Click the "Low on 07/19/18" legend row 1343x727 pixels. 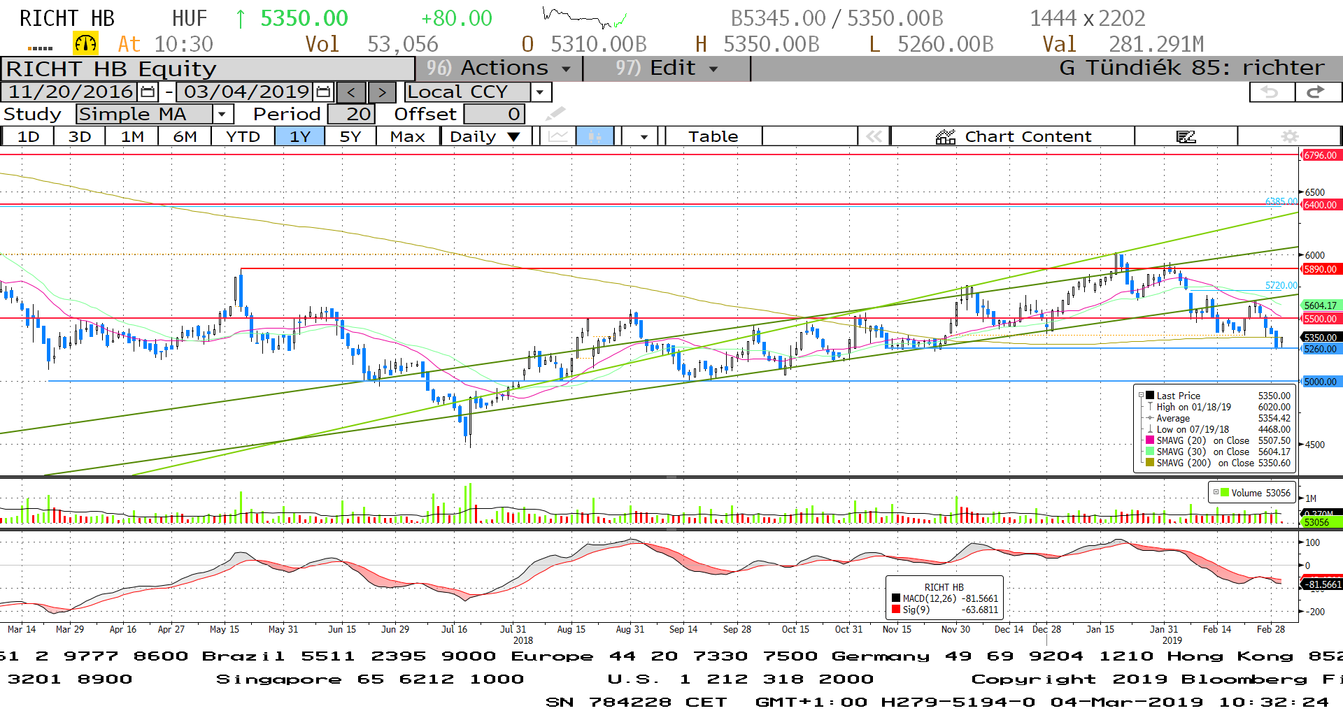point(1218,429)
